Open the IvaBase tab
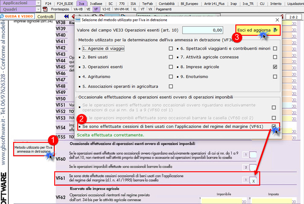 pos(96,4)
